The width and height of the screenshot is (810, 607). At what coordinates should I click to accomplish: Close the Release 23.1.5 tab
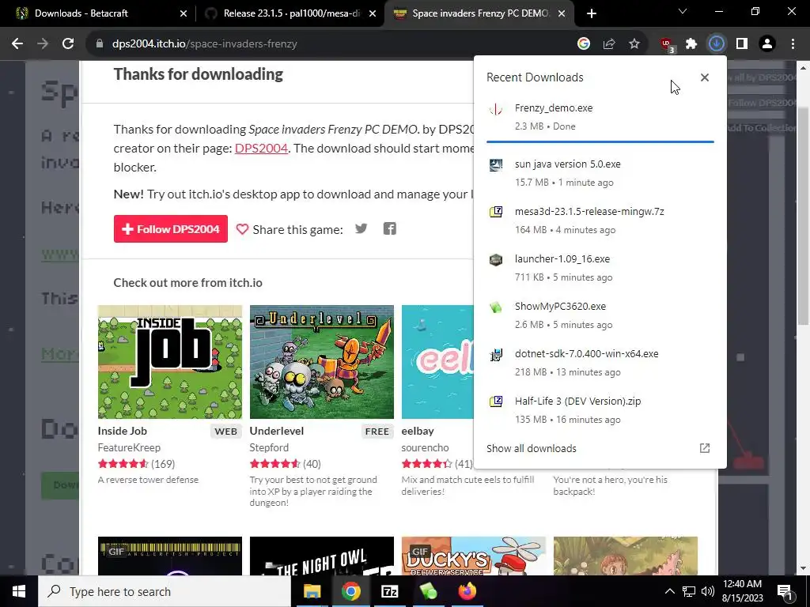pos(373,14)
